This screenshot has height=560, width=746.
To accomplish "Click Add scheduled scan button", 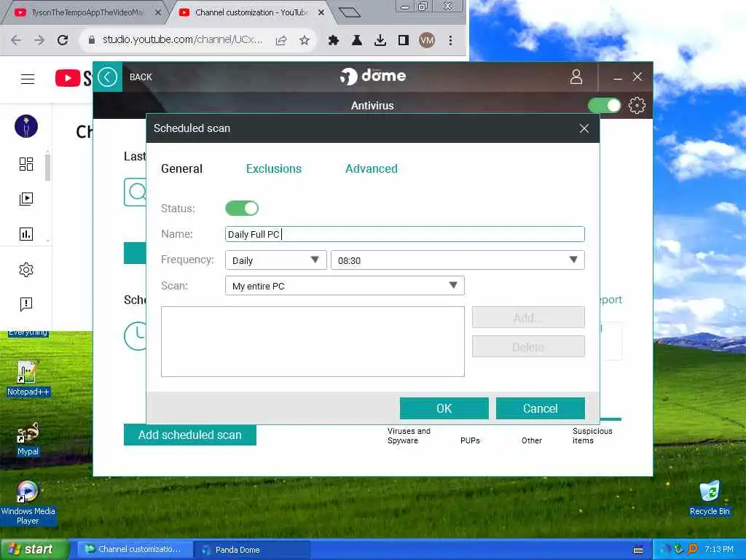I will pos(190,435).
